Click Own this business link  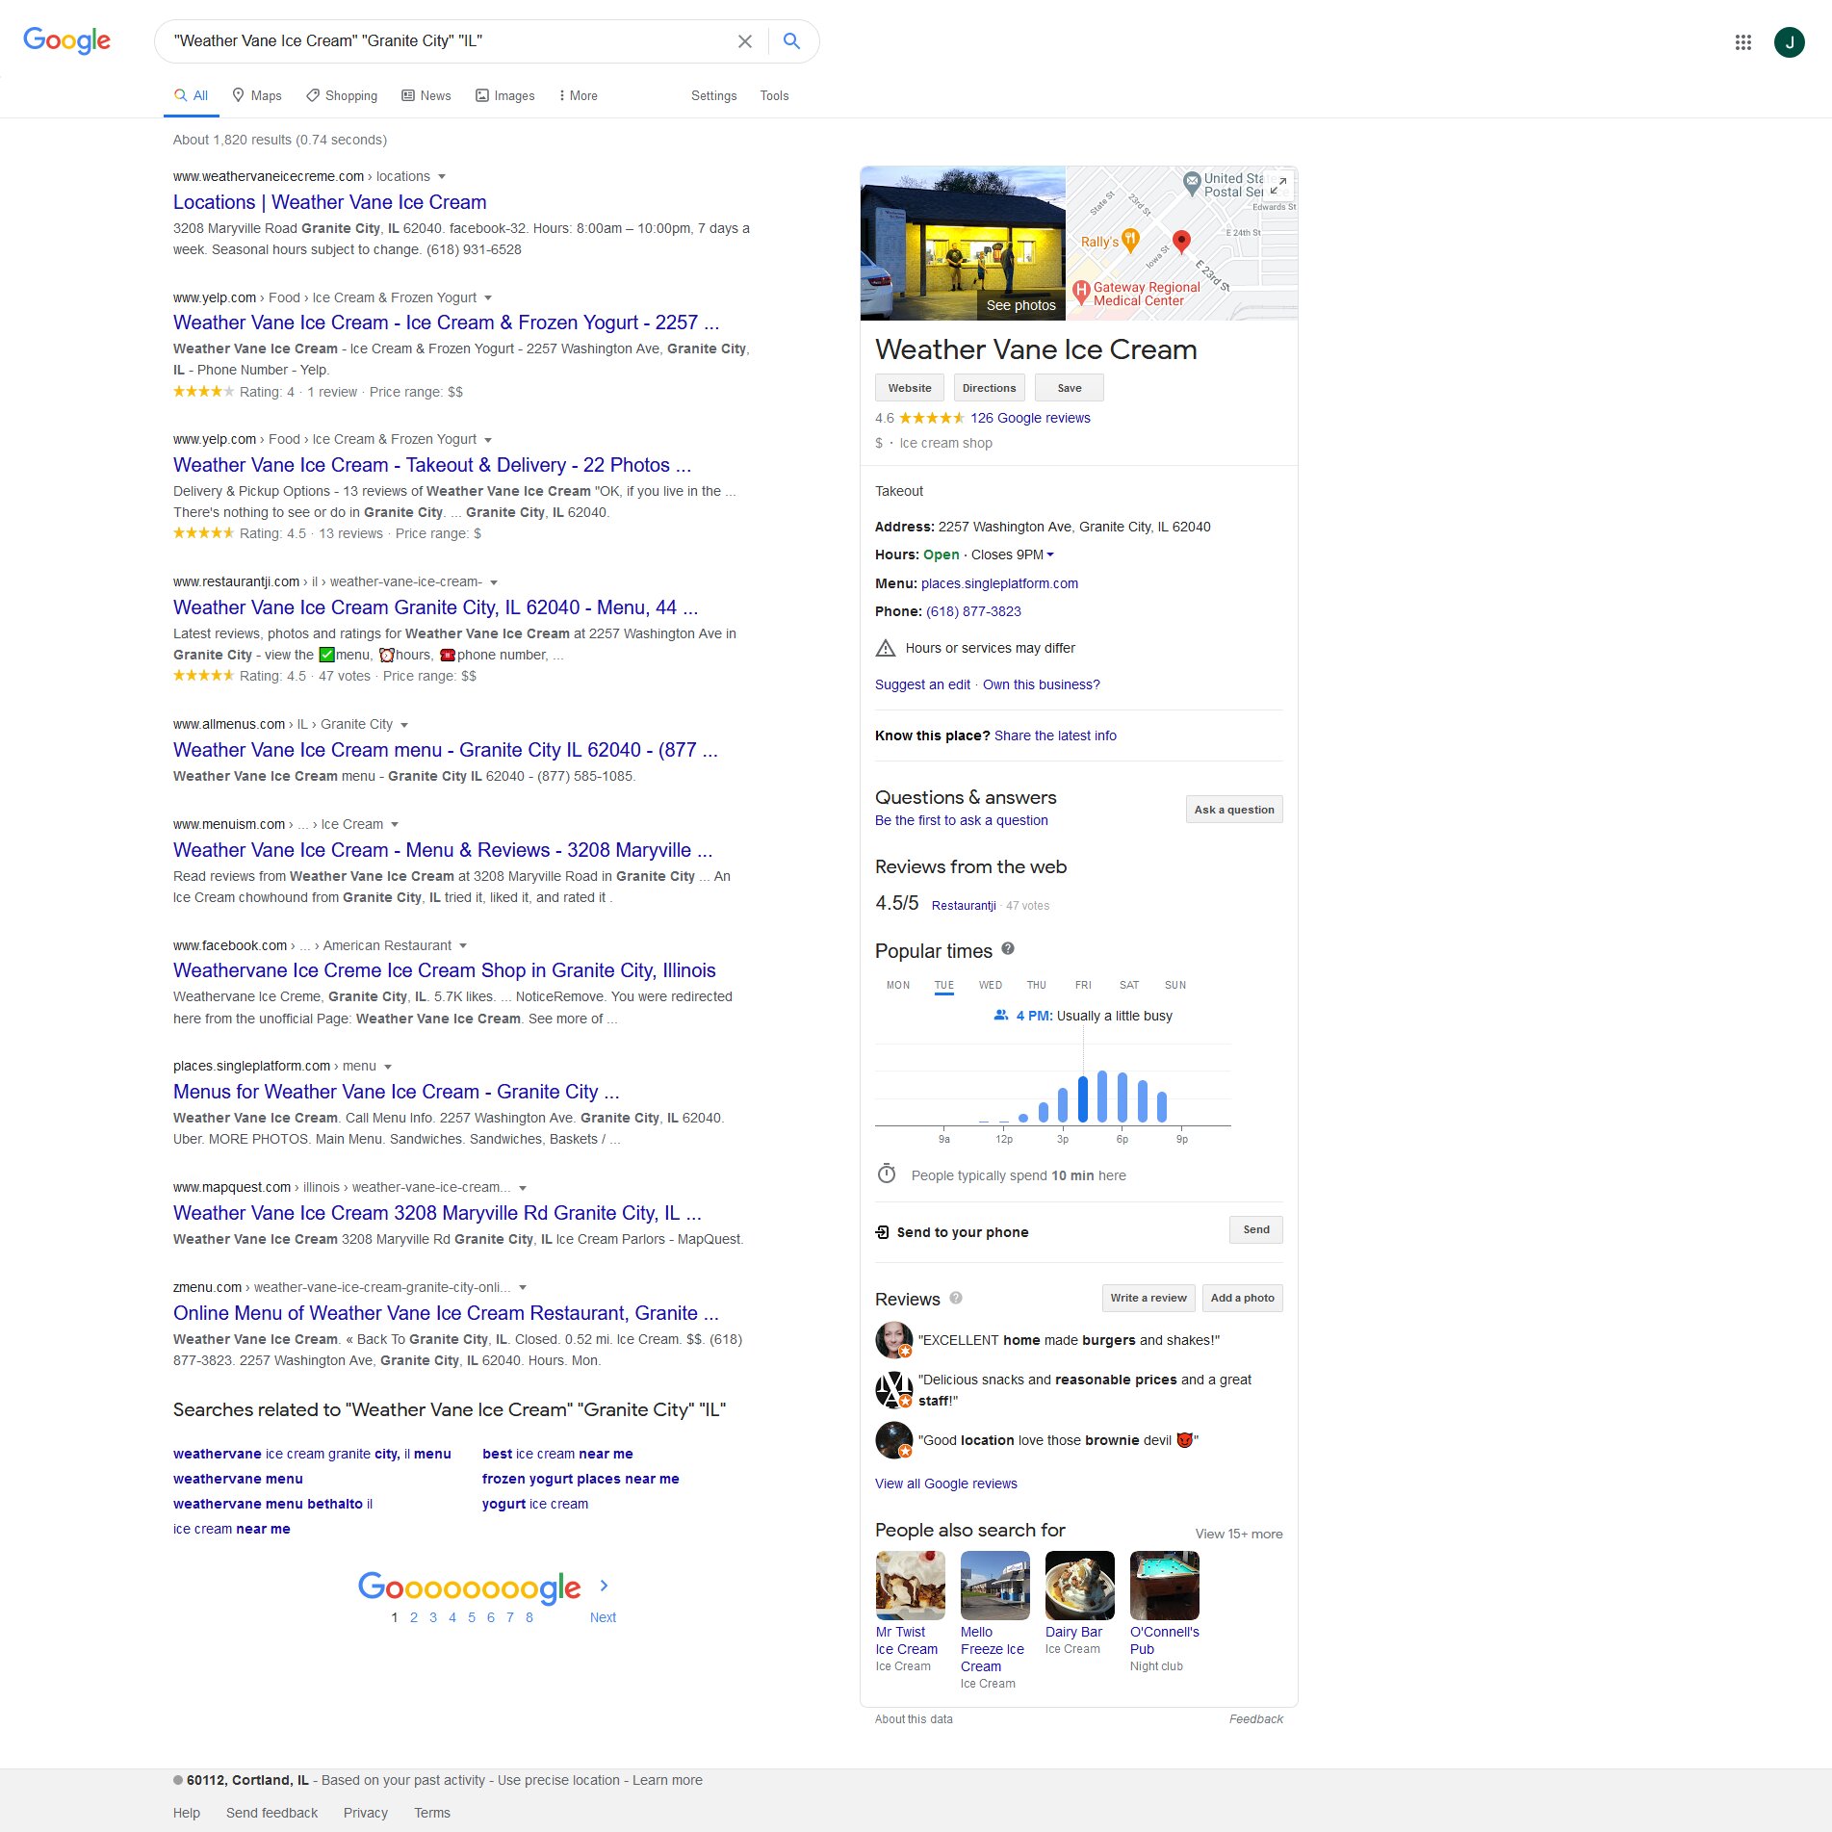point(1041,684)
